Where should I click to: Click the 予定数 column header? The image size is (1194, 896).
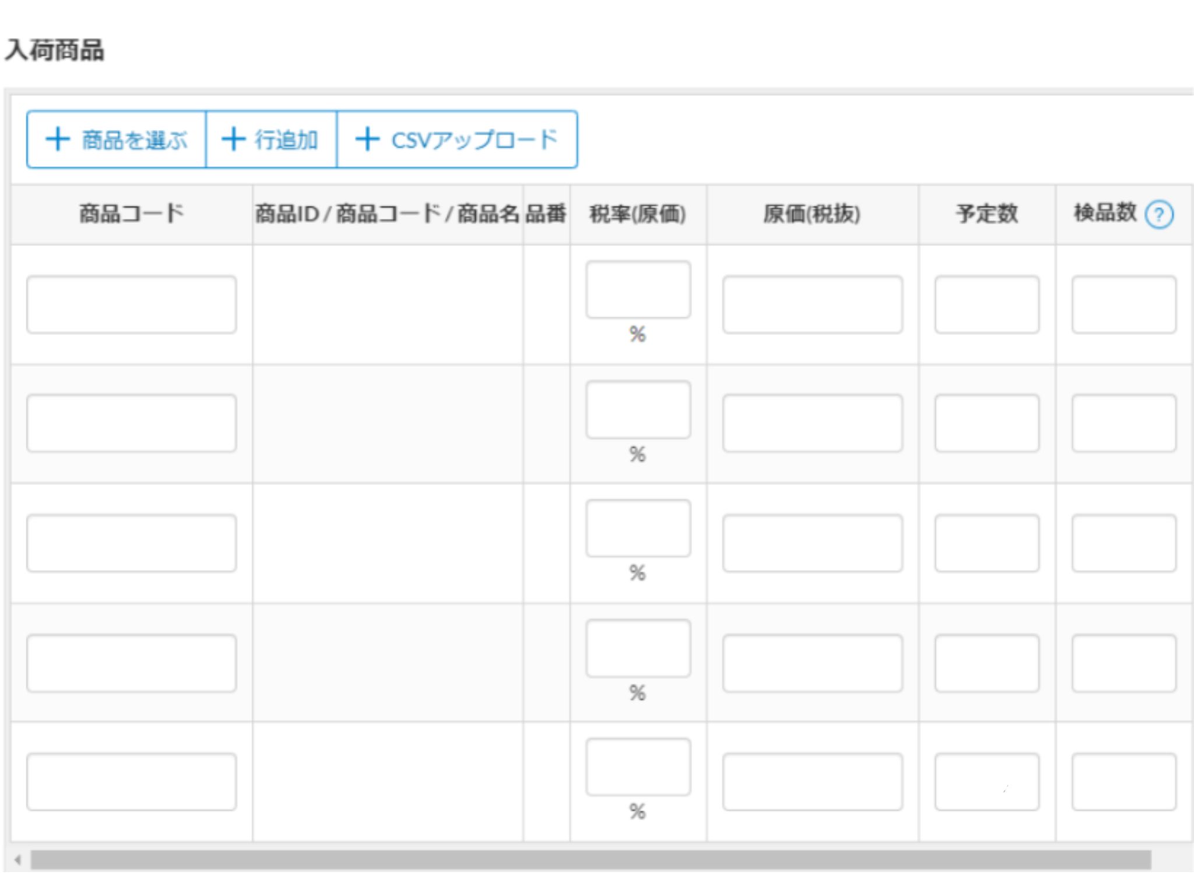pos(987,213)
